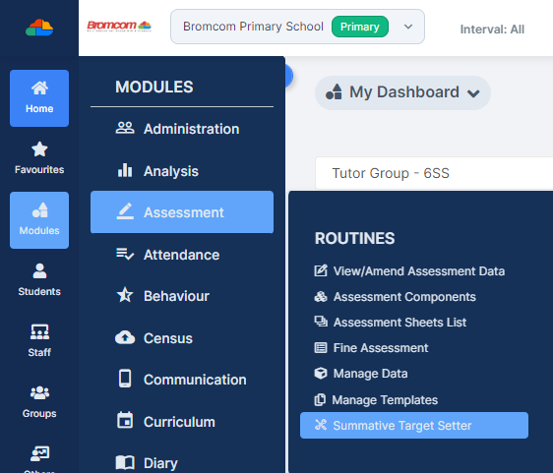Open Manage Templates routine
This screenshot has width=553, height=473.
pos(376,400)
